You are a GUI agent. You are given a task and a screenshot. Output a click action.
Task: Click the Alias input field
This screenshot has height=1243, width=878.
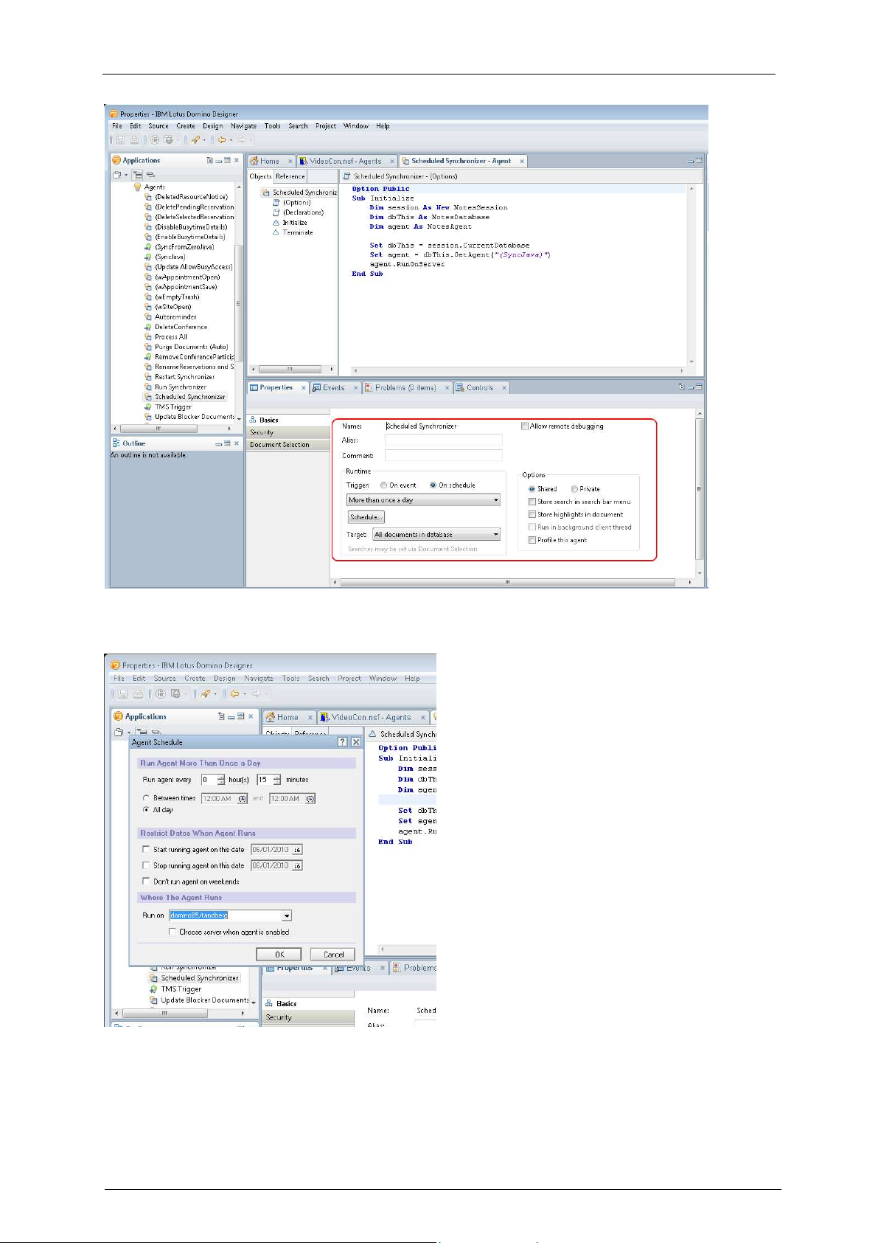pyautogui.click(x=443, y=440)
